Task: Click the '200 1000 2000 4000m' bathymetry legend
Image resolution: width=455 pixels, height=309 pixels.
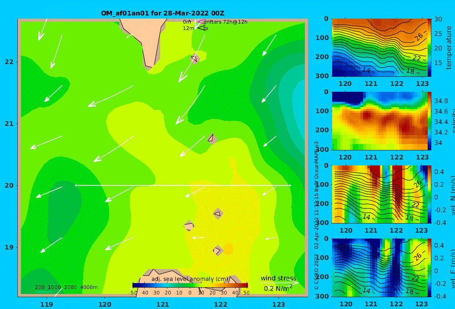Action: click(66, 287)
